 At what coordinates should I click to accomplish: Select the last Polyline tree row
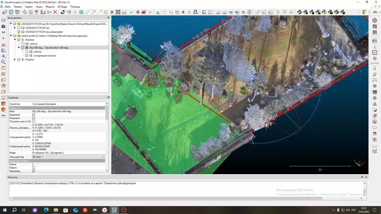30,59
